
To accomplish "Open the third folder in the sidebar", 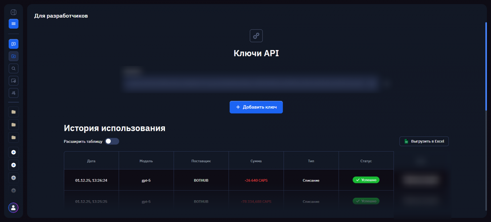I will [13, 137].
